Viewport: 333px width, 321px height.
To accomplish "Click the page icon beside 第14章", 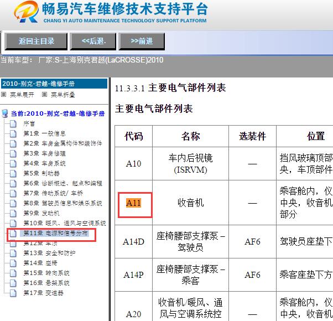I will coord(13,263).
